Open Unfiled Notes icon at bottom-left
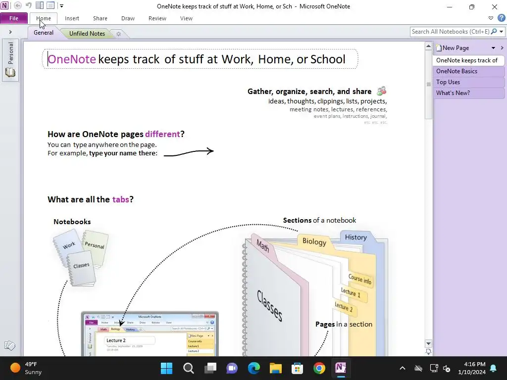This screenshot has height=380, width=507. coord(10,345)
